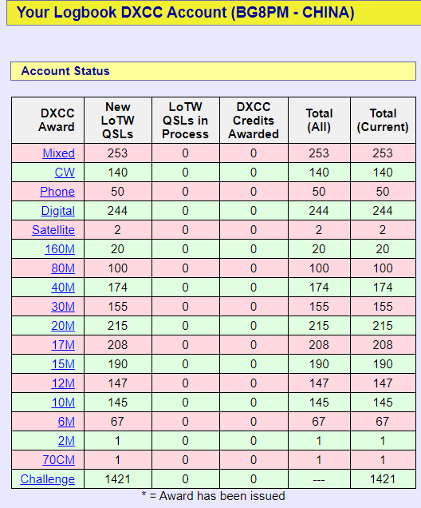
Task: Click the dashes in Challenge Total (All)
Action: pyautogui.click(x=319, y=480)
